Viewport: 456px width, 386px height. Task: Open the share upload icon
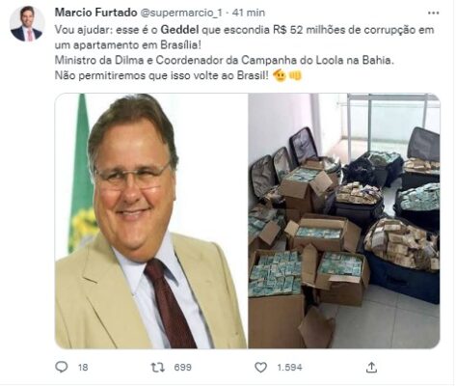[x=371, y=367]
